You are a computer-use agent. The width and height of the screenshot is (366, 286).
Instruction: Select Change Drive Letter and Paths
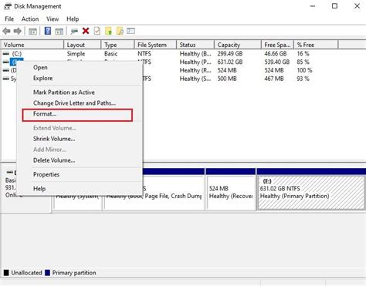point(74,103)
